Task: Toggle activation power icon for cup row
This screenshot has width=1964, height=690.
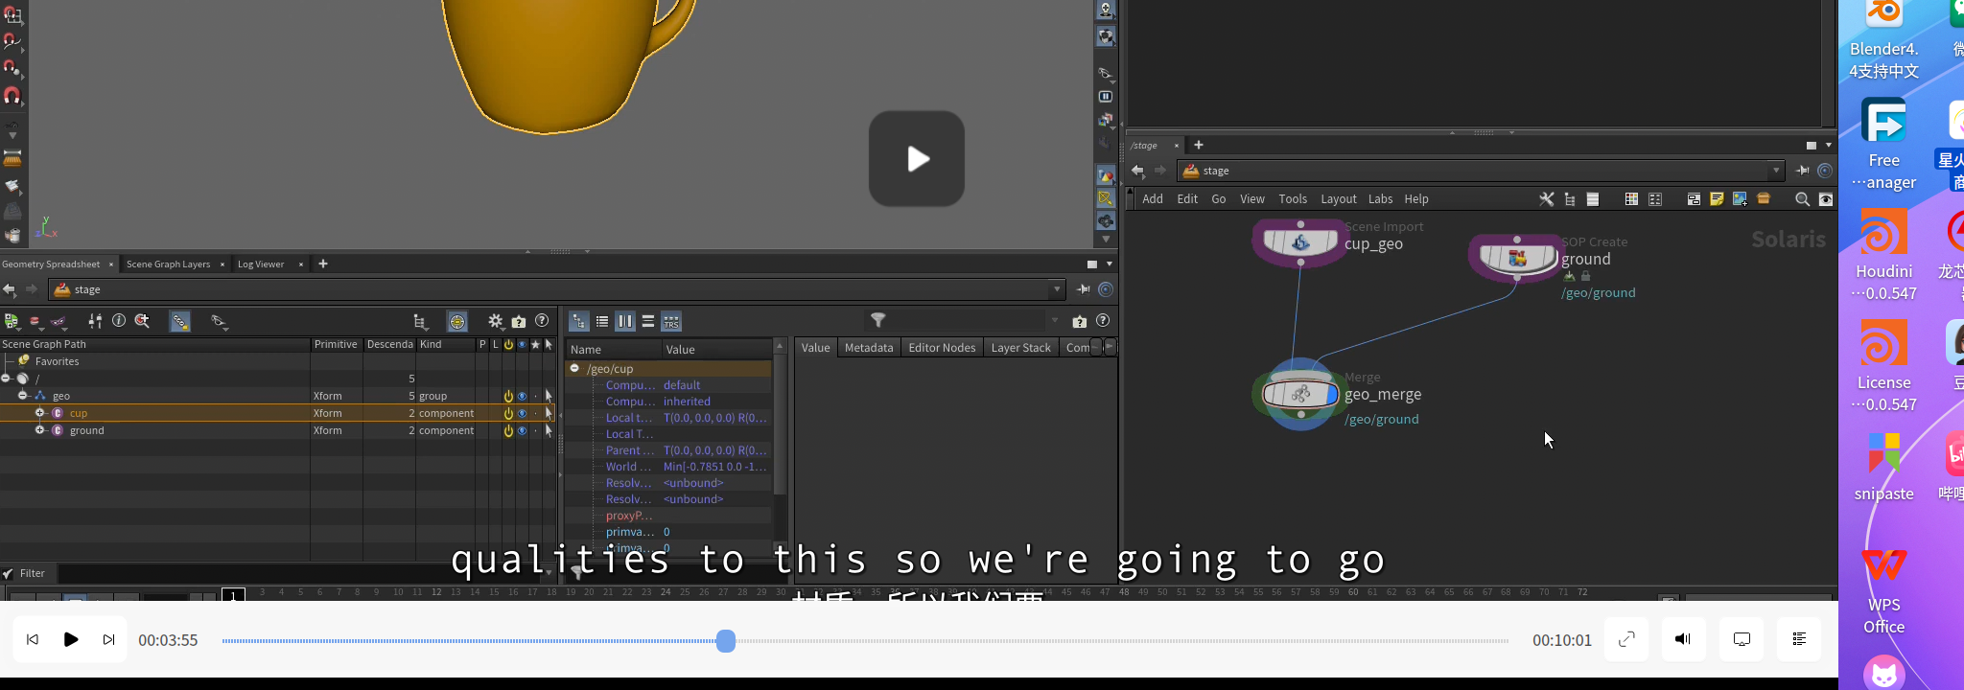Action: [x=508, y=413]
